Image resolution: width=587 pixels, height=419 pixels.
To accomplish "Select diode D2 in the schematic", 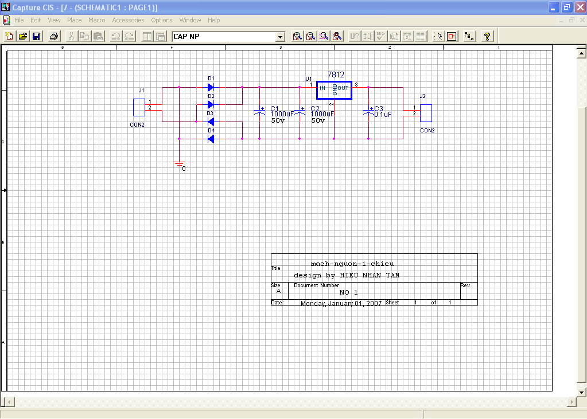I will 211,104.
